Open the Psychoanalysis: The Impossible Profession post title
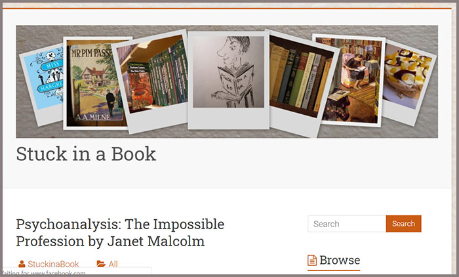The width and height of the screenshot is (459, 277). [x=120, y=233]
